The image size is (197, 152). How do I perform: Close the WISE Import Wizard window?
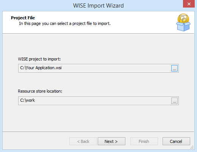[x=189, y=4]
